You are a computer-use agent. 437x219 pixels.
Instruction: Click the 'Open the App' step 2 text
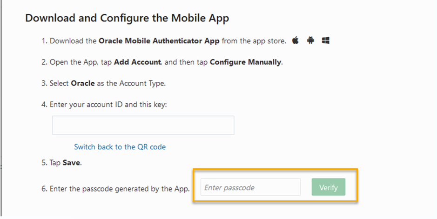[68, 62]
